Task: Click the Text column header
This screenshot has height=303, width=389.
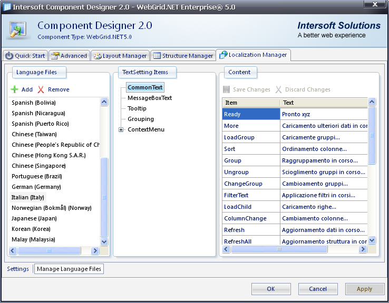Action: [x=324, y=103]
